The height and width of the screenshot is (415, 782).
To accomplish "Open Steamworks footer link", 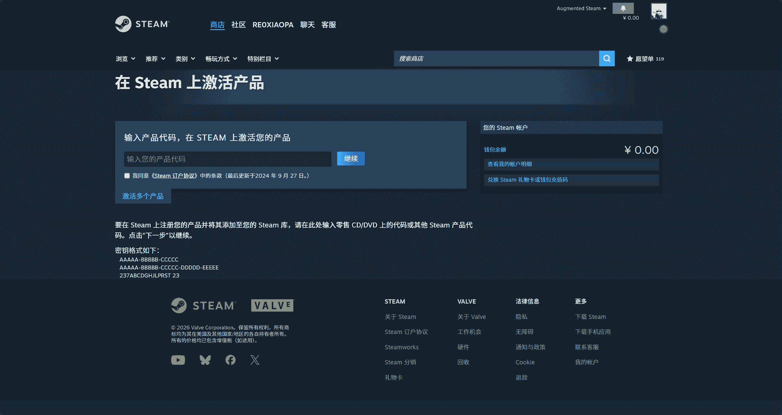I will tap(402, 347).
